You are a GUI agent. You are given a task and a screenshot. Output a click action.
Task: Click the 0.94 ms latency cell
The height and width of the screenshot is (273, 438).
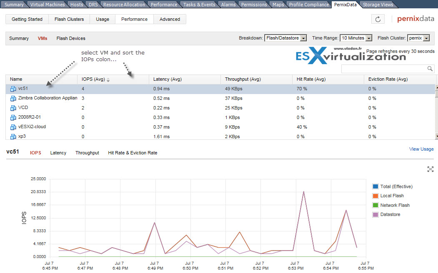pyautogui.click(x=161, y=89)
